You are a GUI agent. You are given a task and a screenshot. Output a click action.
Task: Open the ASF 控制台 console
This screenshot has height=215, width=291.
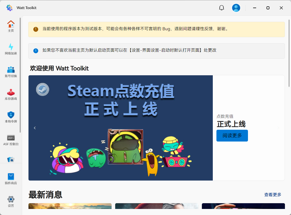click(11, 140)
